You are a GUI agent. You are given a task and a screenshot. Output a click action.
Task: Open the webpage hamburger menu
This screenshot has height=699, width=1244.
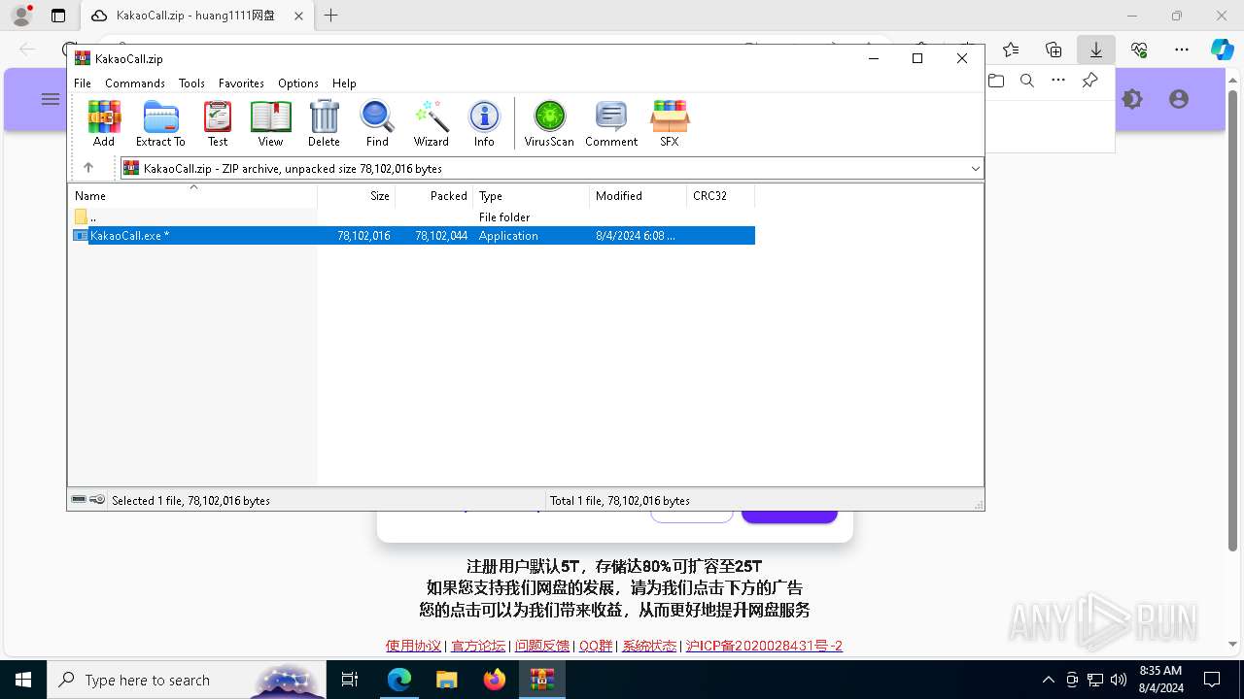(51, 99)
